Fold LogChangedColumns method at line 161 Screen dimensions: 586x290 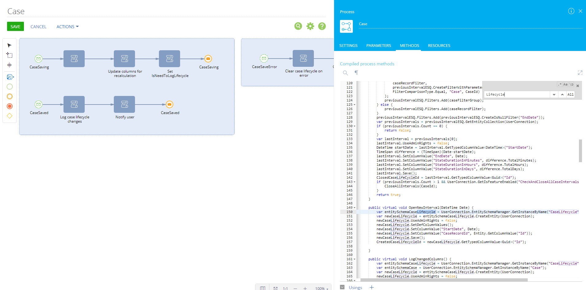point(355,259)
